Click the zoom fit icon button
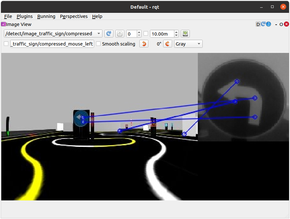 pyautogui.click(x=119, y=34)
